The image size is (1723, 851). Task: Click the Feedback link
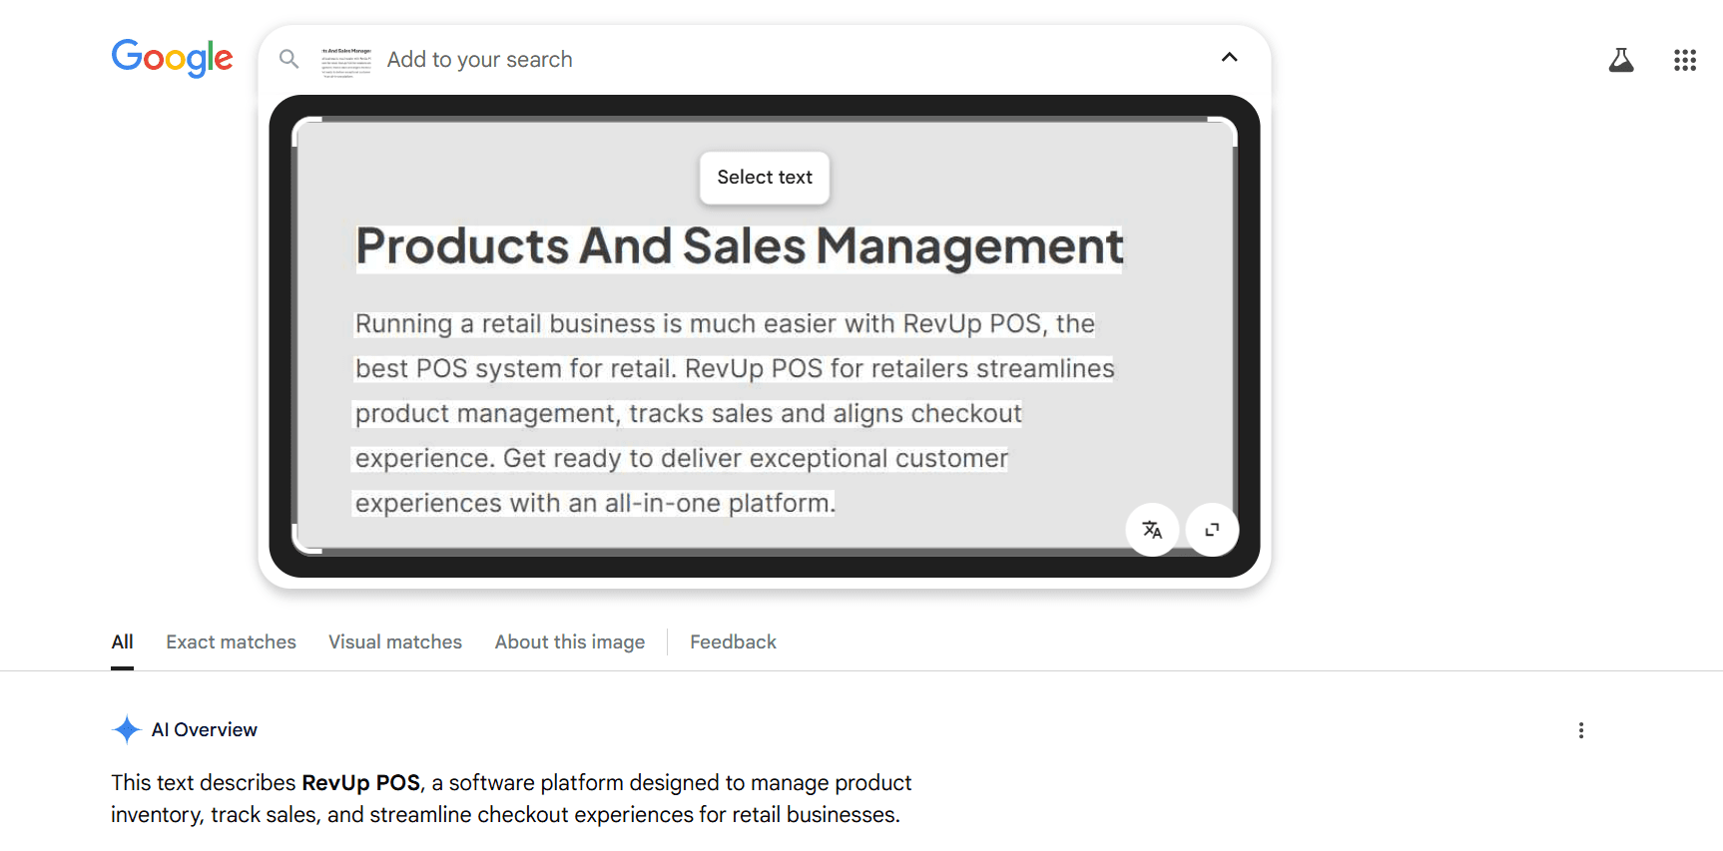pos(733,642)
